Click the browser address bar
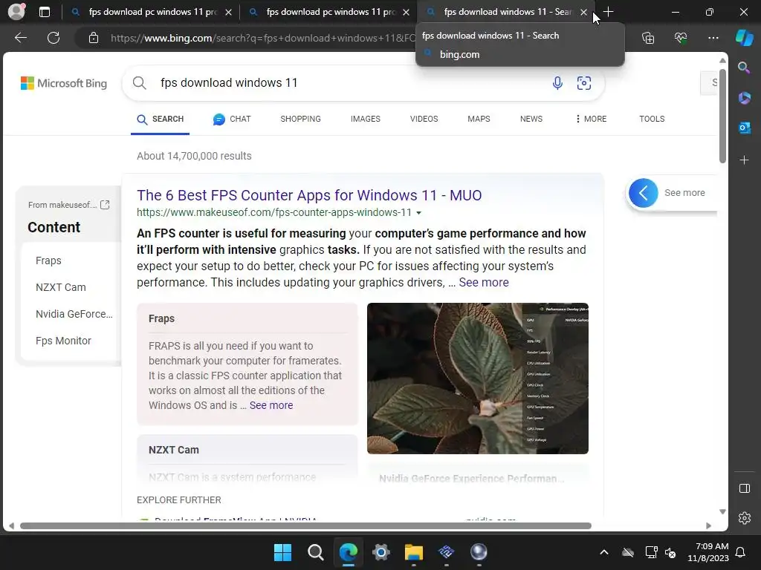This screenshot has height=570, width=761. point(262,38)
